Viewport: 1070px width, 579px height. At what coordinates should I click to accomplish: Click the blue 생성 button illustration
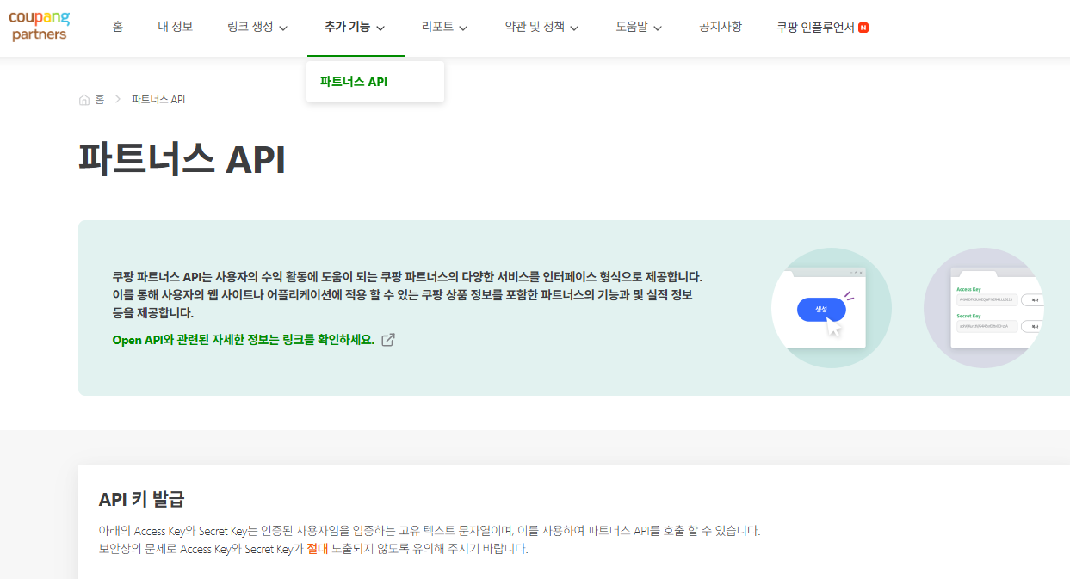(821, 310)
